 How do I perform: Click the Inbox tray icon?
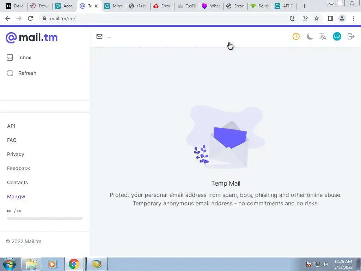click(x=10, y=58)
